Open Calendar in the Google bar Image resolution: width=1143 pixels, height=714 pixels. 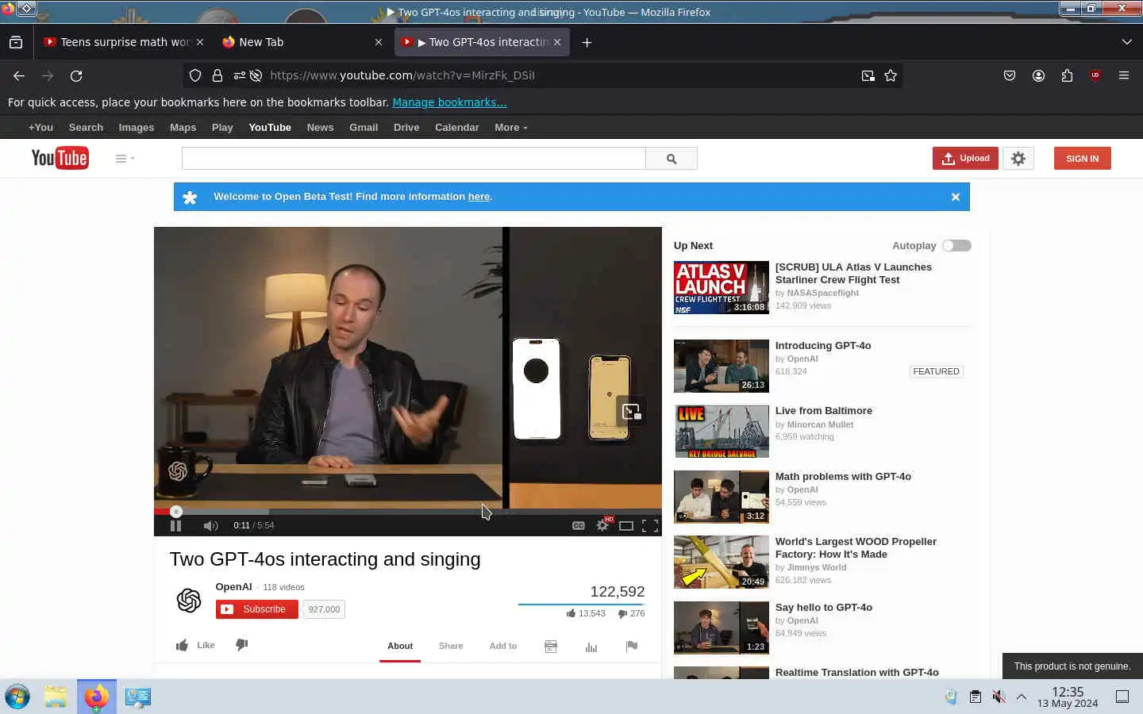457,128
